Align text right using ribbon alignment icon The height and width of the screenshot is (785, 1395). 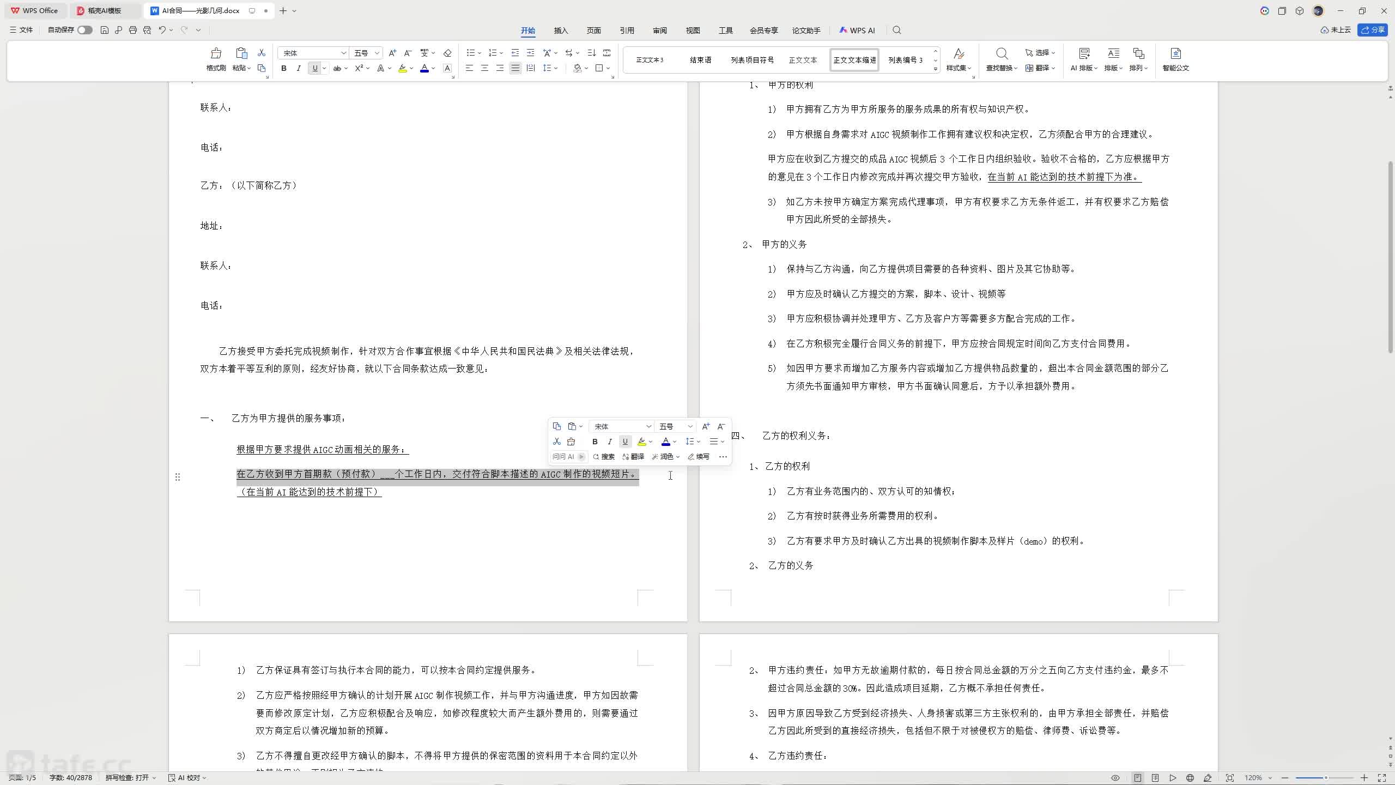click(500, 68)
